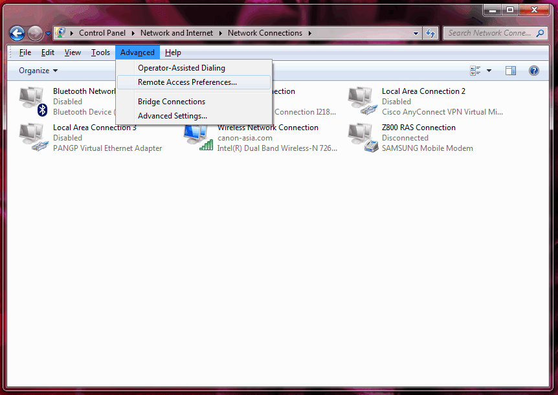
Task: Close the Network Connections window
Action: [534, 10]
